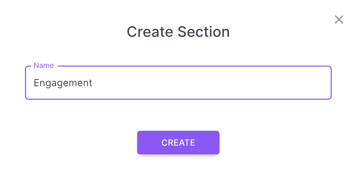This screenshot has height=173, width=356.
Task: Click the "Name" field label
Action: pyautogui.click(x=44, y=66)
